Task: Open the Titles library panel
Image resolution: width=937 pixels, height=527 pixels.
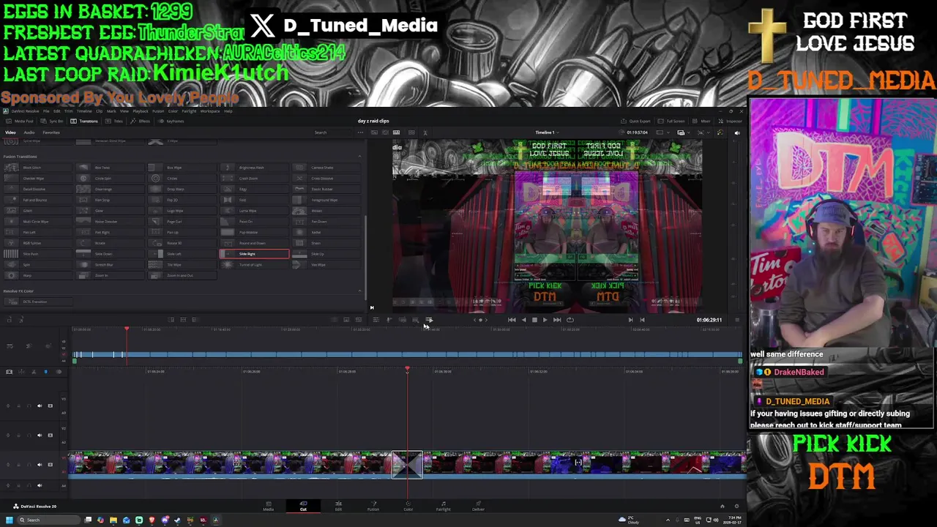Action: tap(113, 121)
